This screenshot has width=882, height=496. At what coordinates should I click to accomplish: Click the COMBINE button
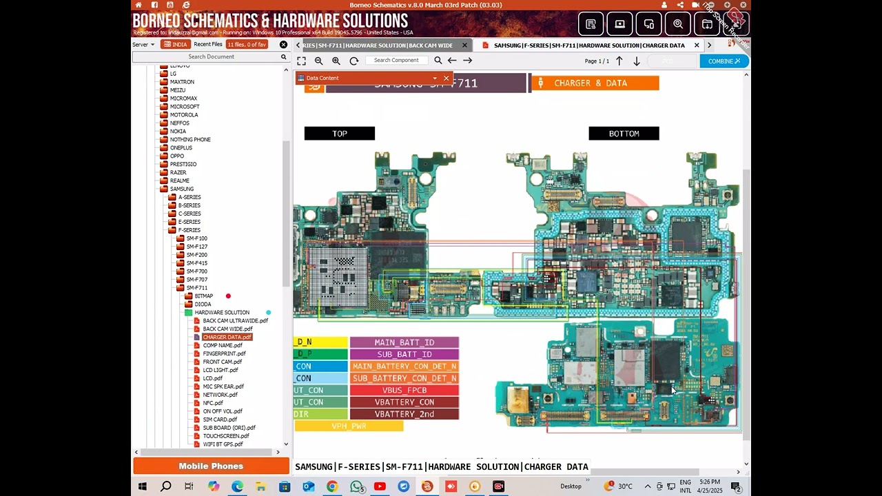point(724,61)
